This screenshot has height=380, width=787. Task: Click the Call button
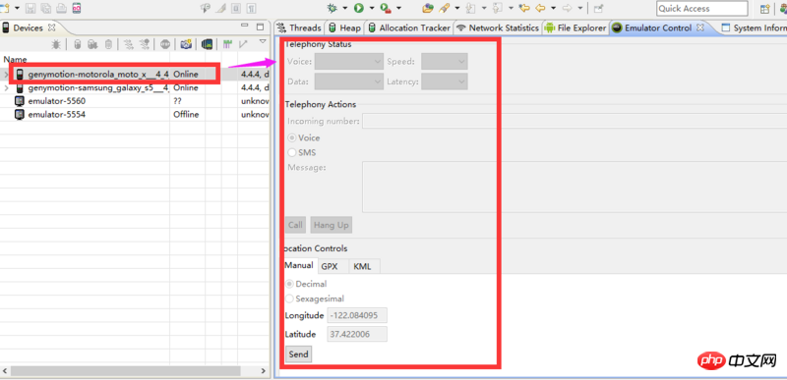296,225
